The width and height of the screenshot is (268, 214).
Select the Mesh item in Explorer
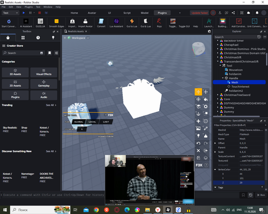click(239, 82)
